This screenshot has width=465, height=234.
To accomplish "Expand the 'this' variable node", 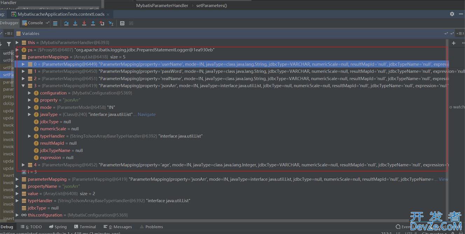I will coord(17,42).
